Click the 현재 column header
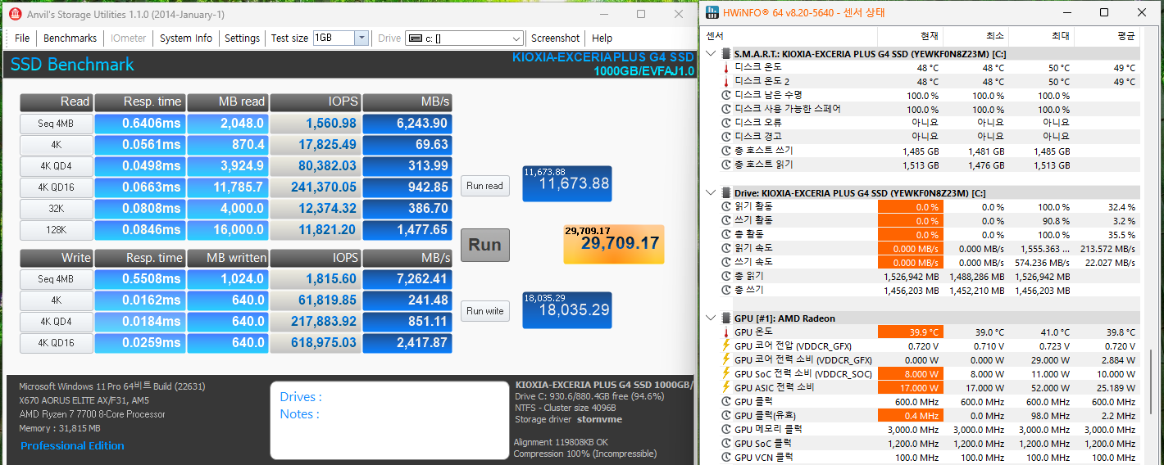The image size is (1164, 465). pyautogui.click(x=910, y=36)
